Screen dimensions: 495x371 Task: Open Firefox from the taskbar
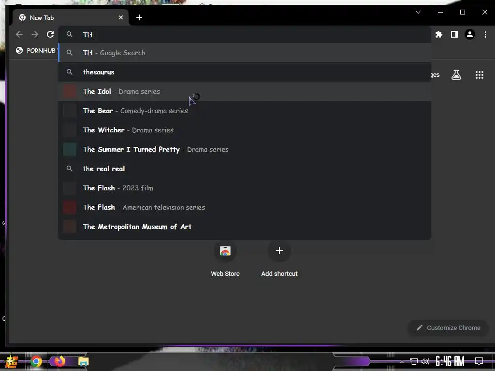coord(59,361)
